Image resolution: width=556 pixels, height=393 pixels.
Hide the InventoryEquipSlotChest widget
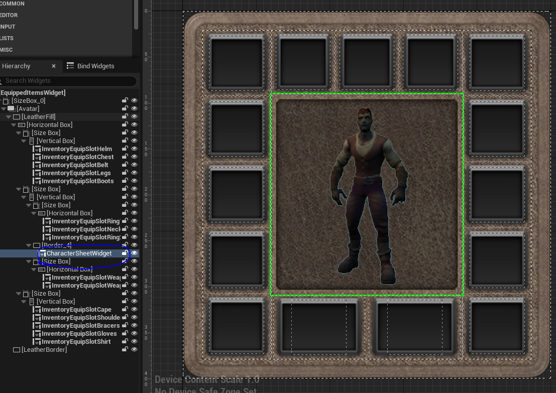click(135, 157)
